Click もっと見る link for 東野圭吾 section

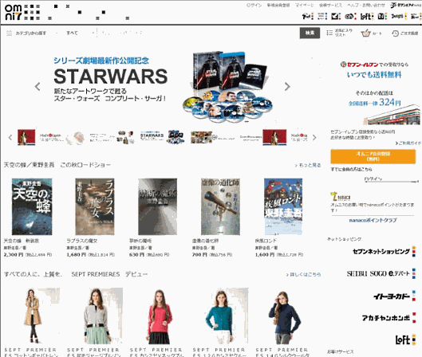pos(308,165)
